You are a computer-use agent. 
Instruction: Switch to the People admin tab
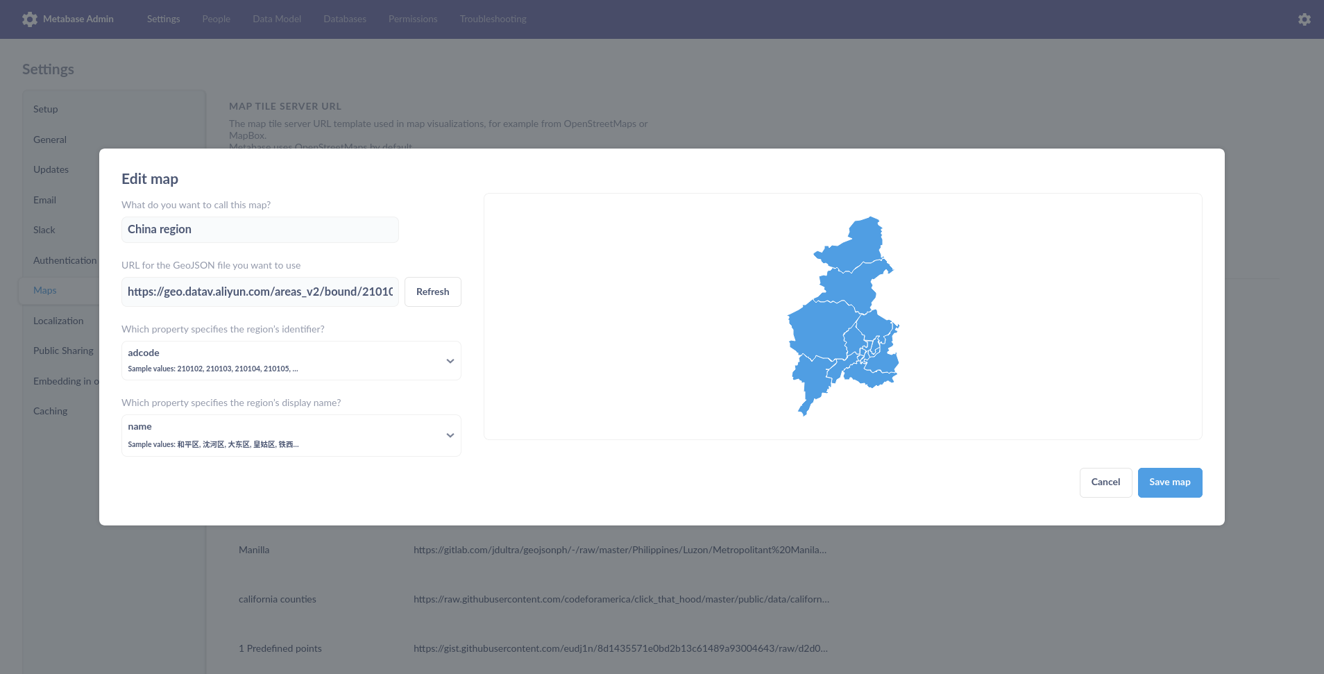215,19
